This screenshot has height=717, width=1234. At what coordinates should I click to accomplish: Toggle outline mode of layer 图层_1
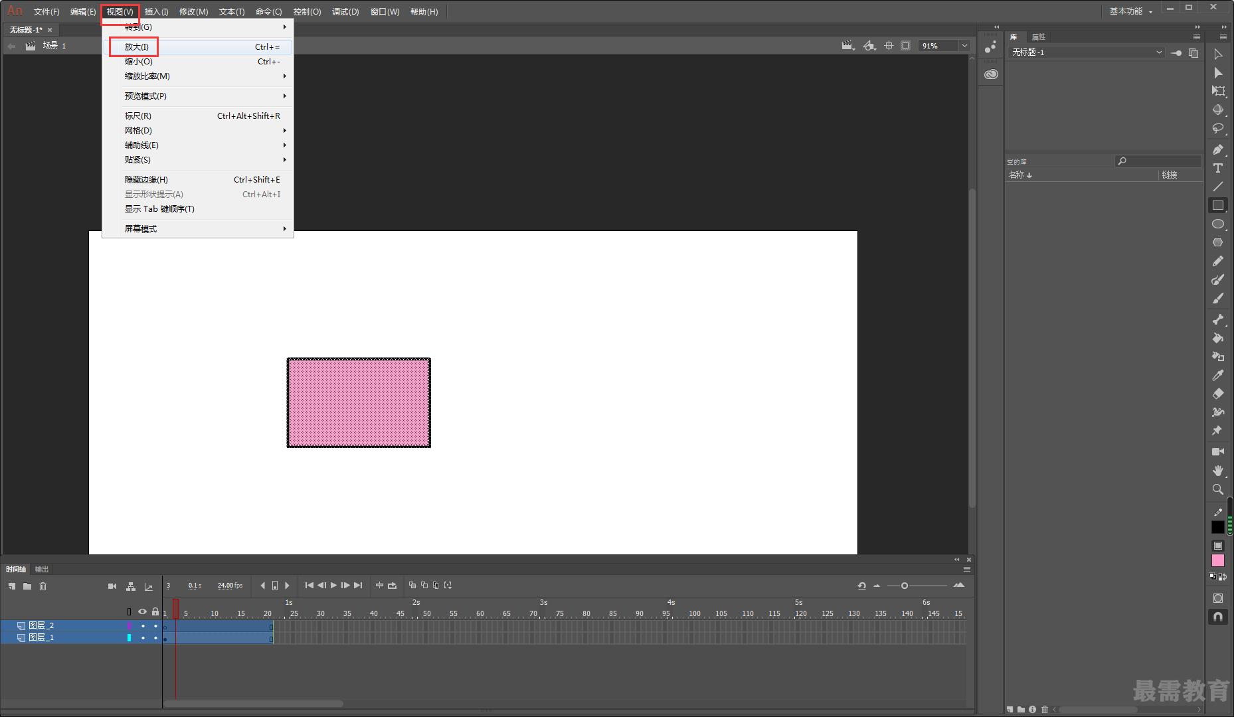pyautogui.click(x=130, y=638)
